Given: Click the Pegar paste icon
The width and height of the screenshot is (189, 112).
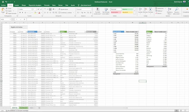Looking at the screenshot, I should point(3,10).
